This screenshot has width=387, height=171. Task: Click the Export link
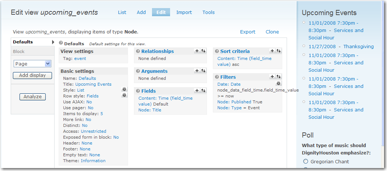point(248,32)
